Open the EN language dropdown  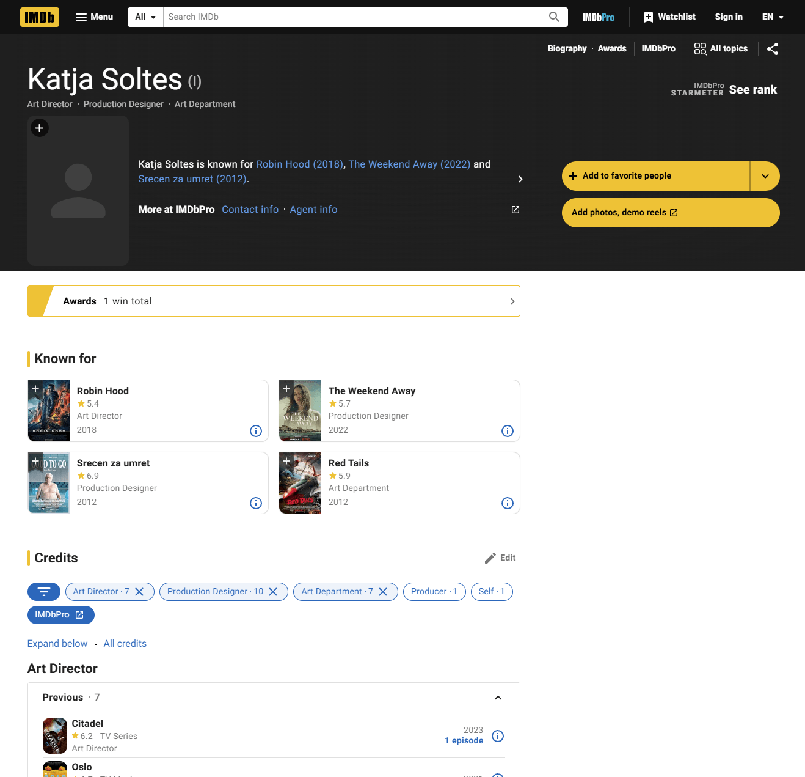click(773, 17)
